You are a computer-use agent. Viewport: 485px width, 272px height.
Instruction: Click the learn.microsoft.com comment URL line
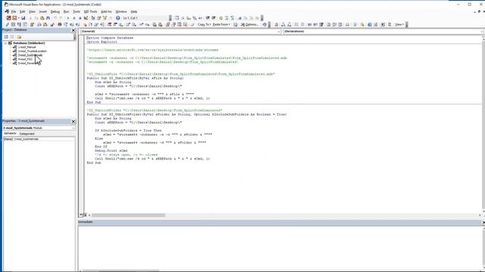click(152, 50)
